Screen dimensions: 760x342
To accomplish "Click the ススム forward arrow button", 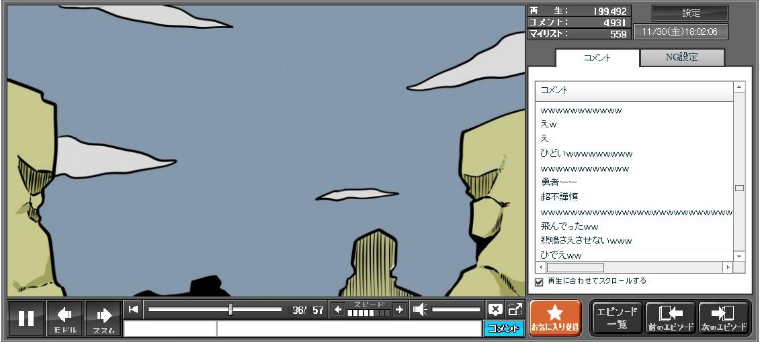I will (x=103, y=319).
